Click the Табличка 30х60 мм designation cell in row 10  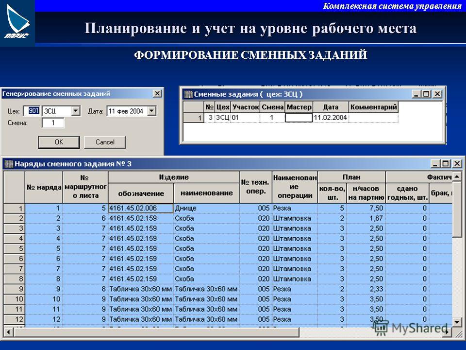click(141, 299)
